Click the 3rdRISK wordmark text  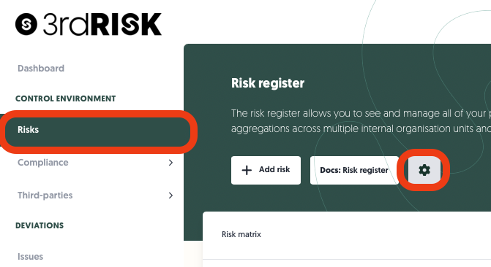102,24
